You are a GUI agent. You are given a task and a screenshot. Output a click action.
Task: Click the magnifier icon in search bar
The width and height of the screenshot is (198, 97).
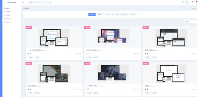point(51,2)
